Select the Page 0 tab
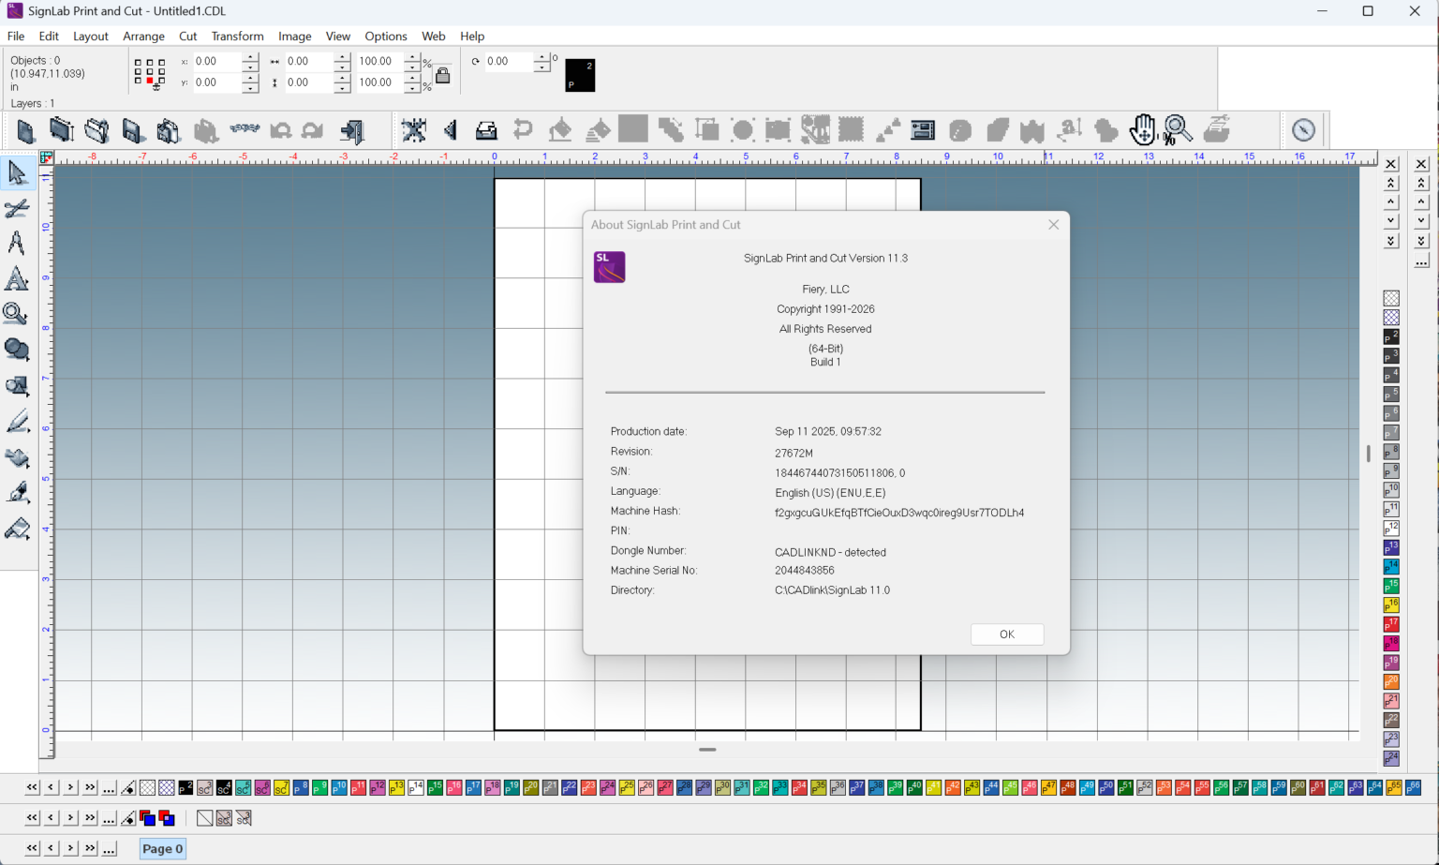Screen dimensions: 1439x865 163,849
